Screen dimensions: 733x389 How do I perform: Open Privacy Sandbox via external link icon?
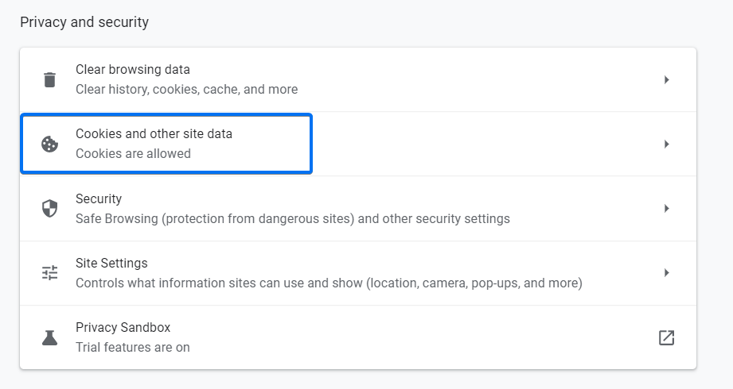[x=666, y=337]
